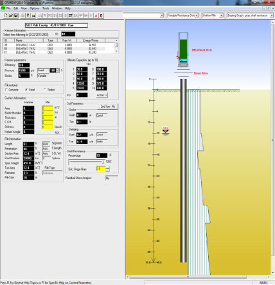
Task: Click the S2 toolbar button
Action: point(60,15)
